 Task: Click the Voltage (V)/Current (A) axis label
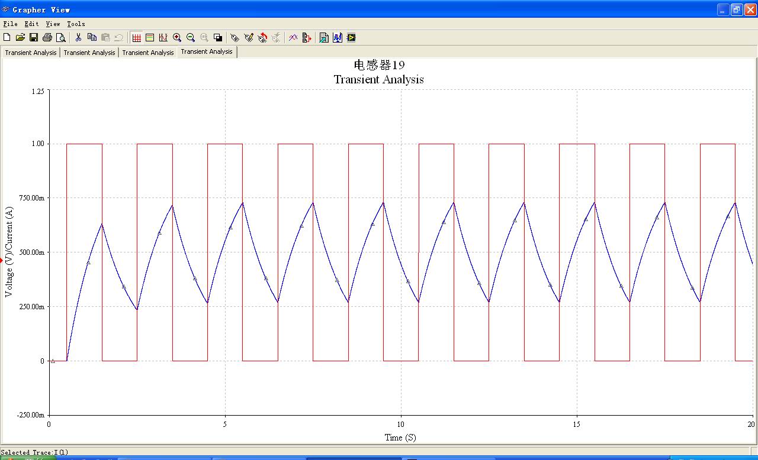click(9, 252)
